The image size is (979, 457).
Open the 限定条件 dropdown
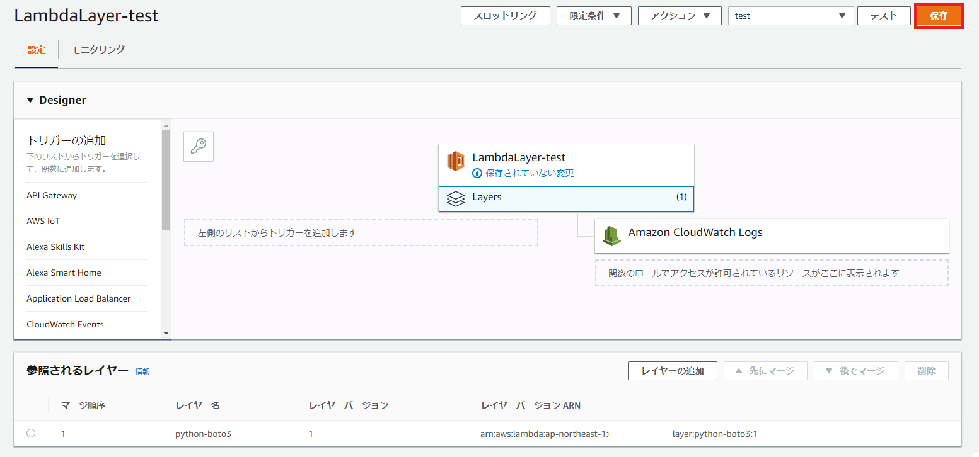(593, 16)
